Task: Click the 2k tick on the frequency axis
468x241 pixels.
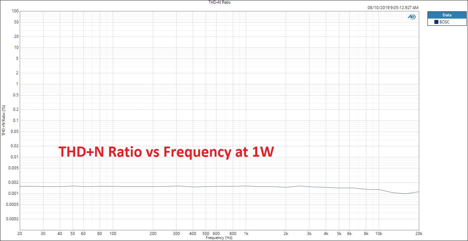Action: pyautogui.click(x=286, y=234)
